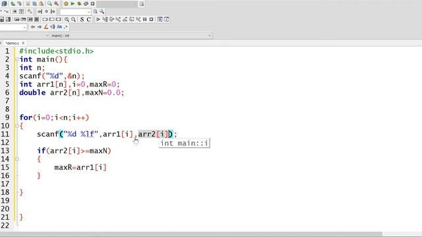Click 'arr1[i]' in the line 11 scanf
The height and width of the screenshot is (237, 422).
[x=118, y=134]
